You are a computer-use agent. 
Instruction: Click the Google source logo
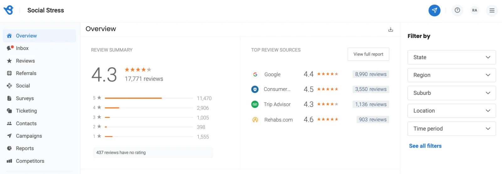pos(255,74)
